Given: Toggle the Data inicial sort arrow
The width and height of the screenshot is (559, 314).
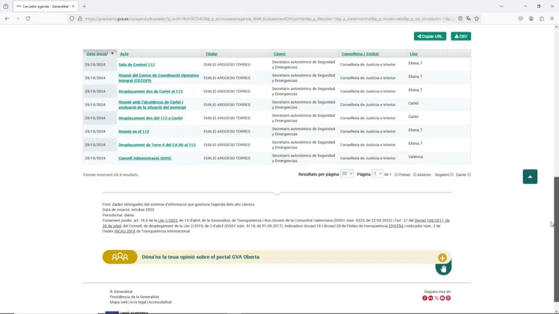Looking at the screenshot, I should coord(112,53).
